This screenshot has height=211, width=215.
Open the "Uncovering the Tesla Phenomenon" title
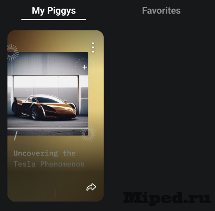point(49,159)
